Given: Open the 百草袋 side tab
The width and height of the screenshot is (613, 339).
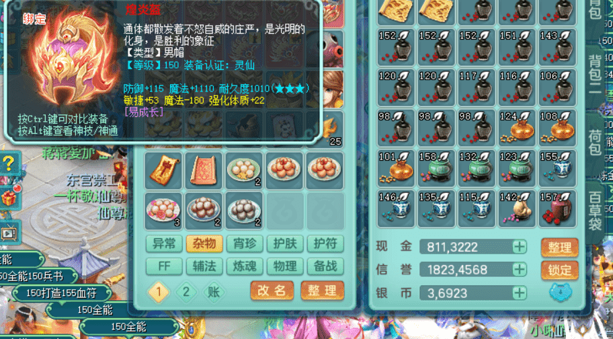Looking at the screenshot, I should tap(595, 211).
